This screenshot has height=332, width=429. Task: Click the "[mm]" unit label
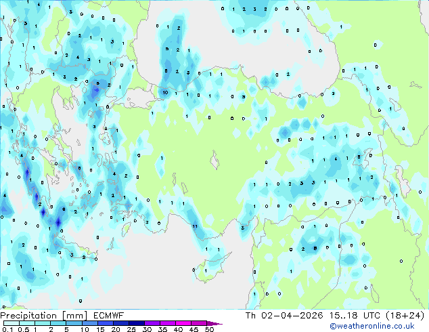(75, 316)
